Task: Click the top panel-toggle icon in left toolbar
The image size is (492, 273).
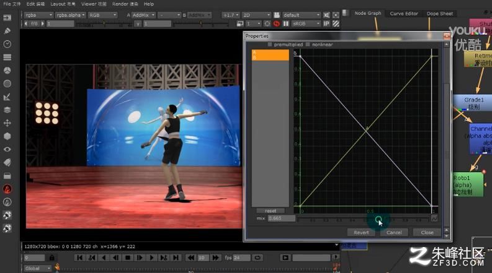Action: (x=7, y=17)
